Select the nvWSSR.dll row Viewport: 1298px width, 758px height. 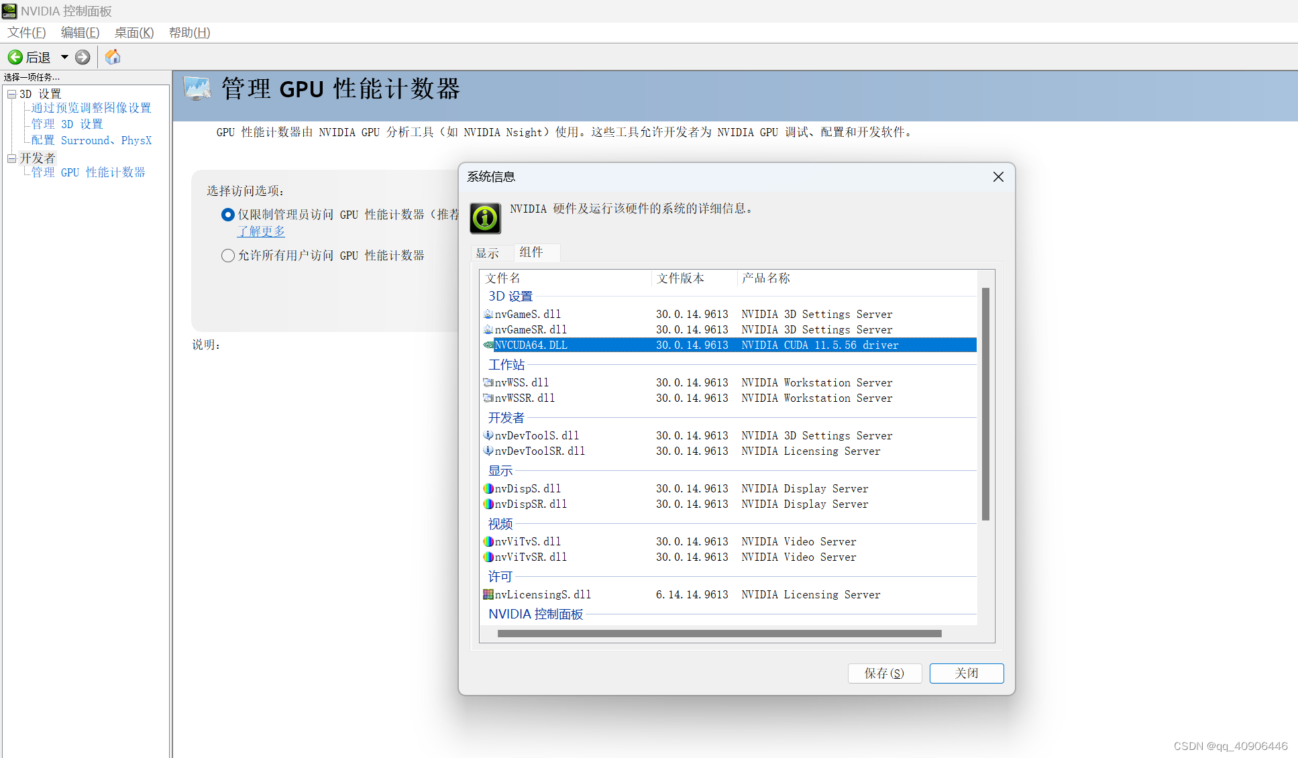pyautogui.click(x=728, y=398)
